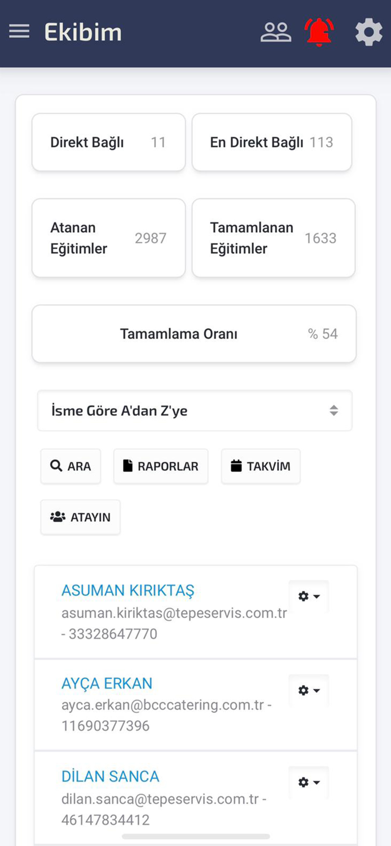The height and width of the screenshot is (846, 391).
Task: Open AYÇA ERKAN profile
Action: point(107,683)
